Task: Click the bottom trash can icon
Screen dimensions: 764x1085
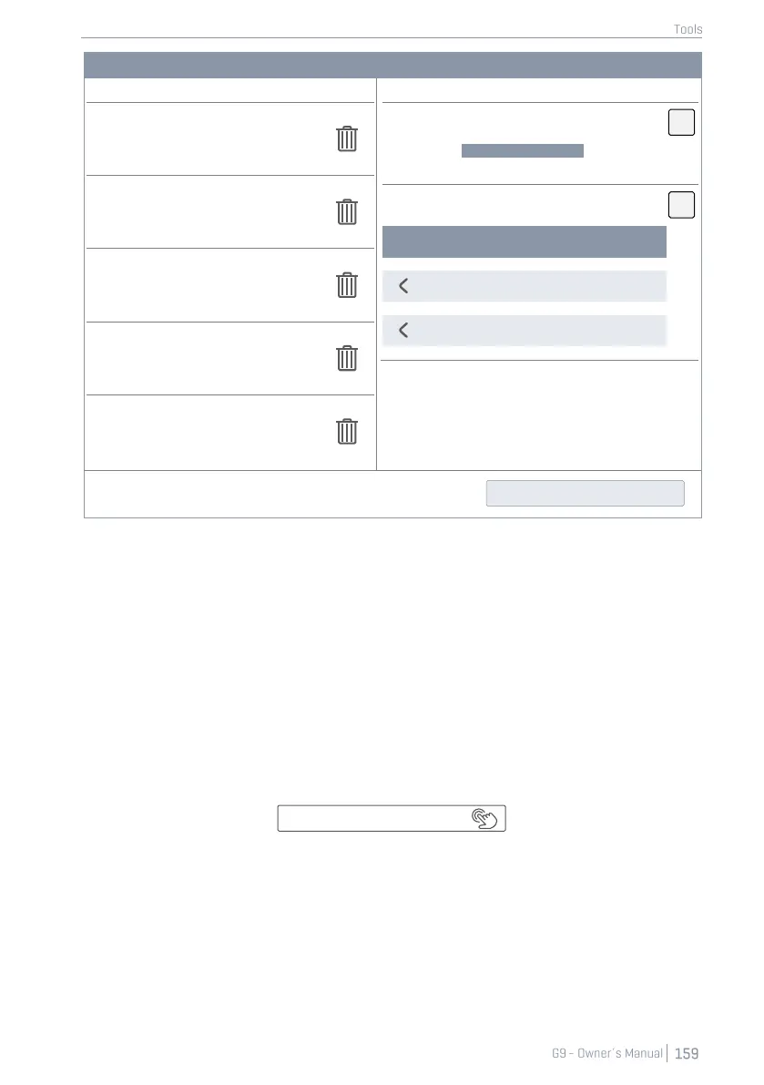Action: tap(347, 431)
